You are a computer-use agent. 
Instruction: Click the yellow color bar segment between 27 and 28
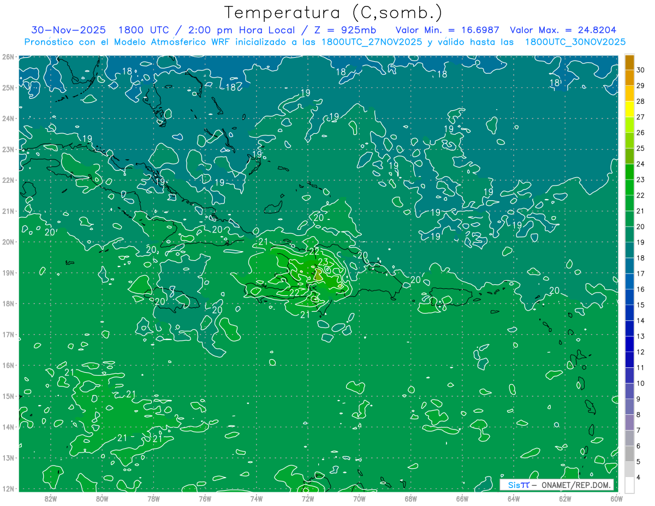629,109
